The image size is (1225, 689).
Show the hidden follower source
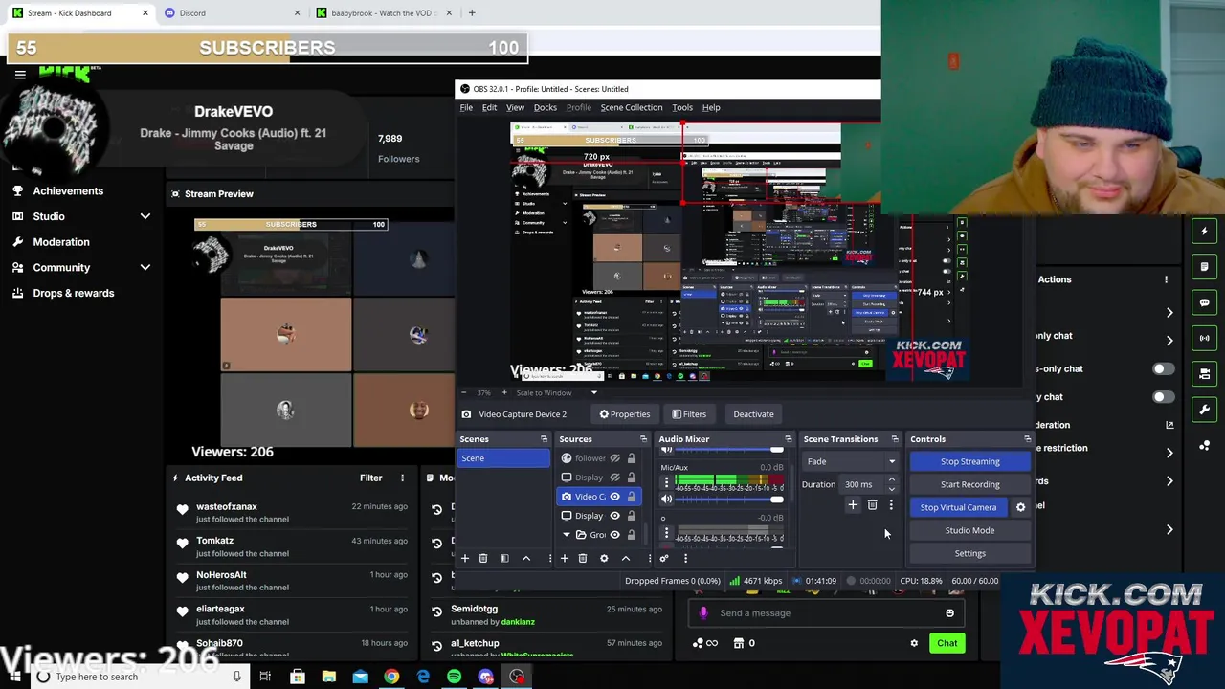tap(614, 458)
